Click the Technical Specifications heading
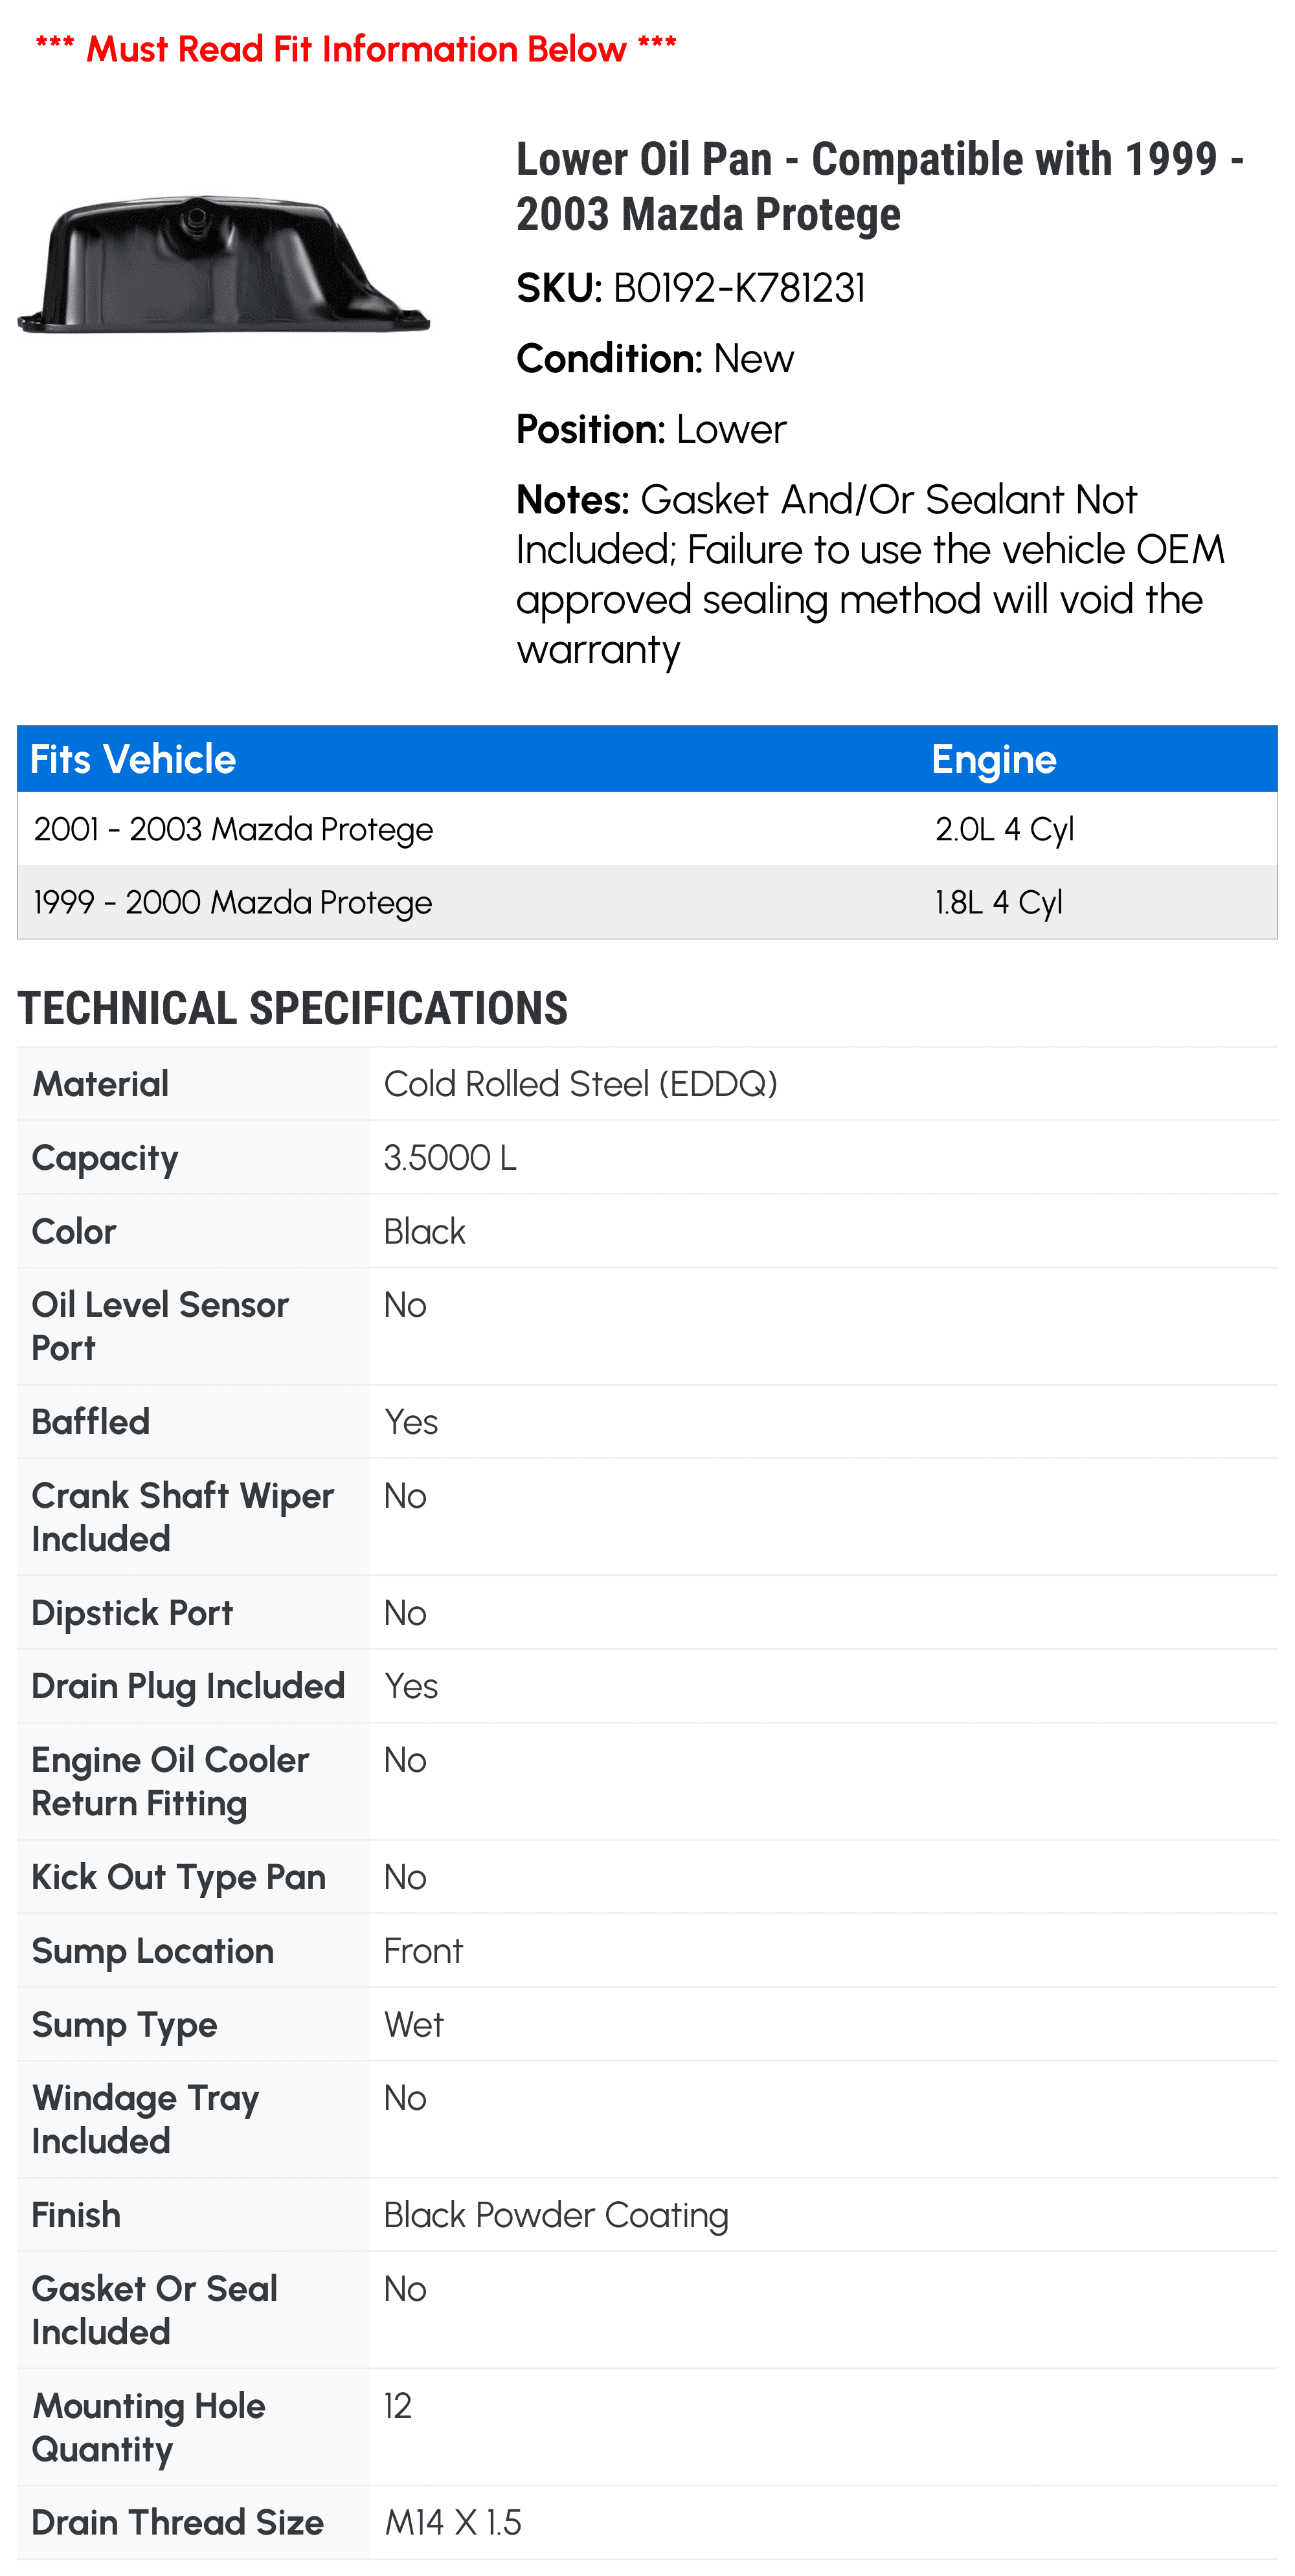 pos(292,1008)
